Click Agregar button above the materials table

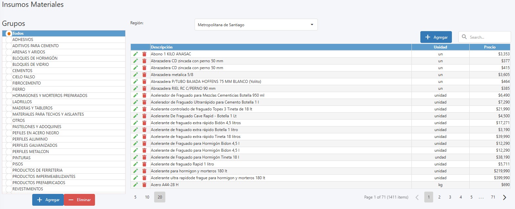click(436, 37)
